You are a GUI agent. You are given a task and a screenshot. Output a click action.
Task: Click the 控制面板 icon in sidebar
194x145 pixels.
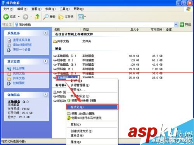(9, 83)
